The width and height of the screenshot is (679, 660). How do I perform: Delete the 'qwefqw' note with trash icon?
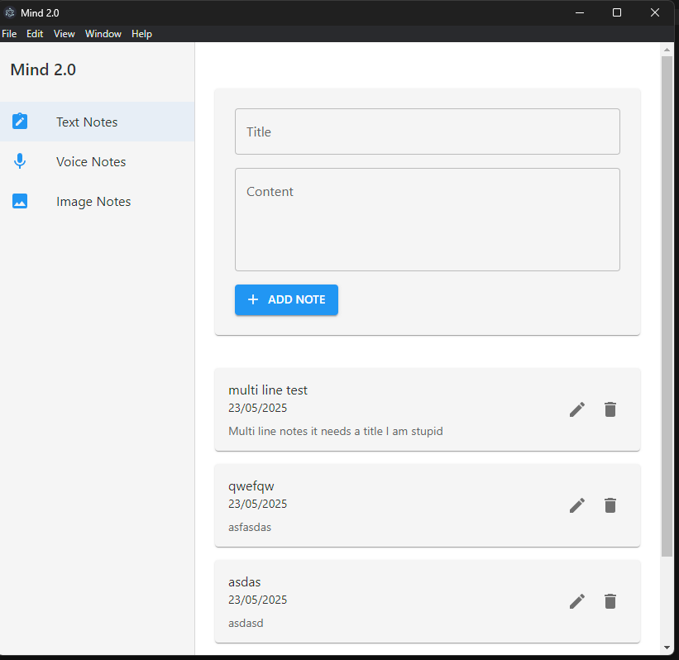(610, 505)
